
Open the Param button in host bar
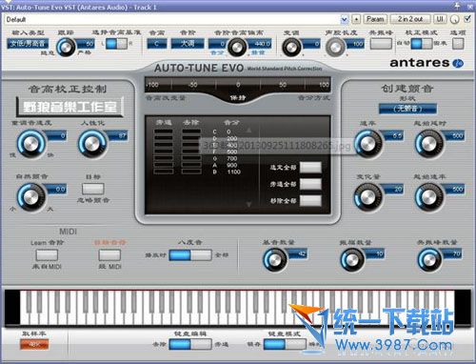[375, 19]
